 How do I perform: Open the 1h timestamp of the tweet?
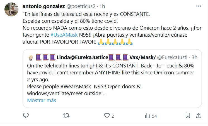point(102,6)
